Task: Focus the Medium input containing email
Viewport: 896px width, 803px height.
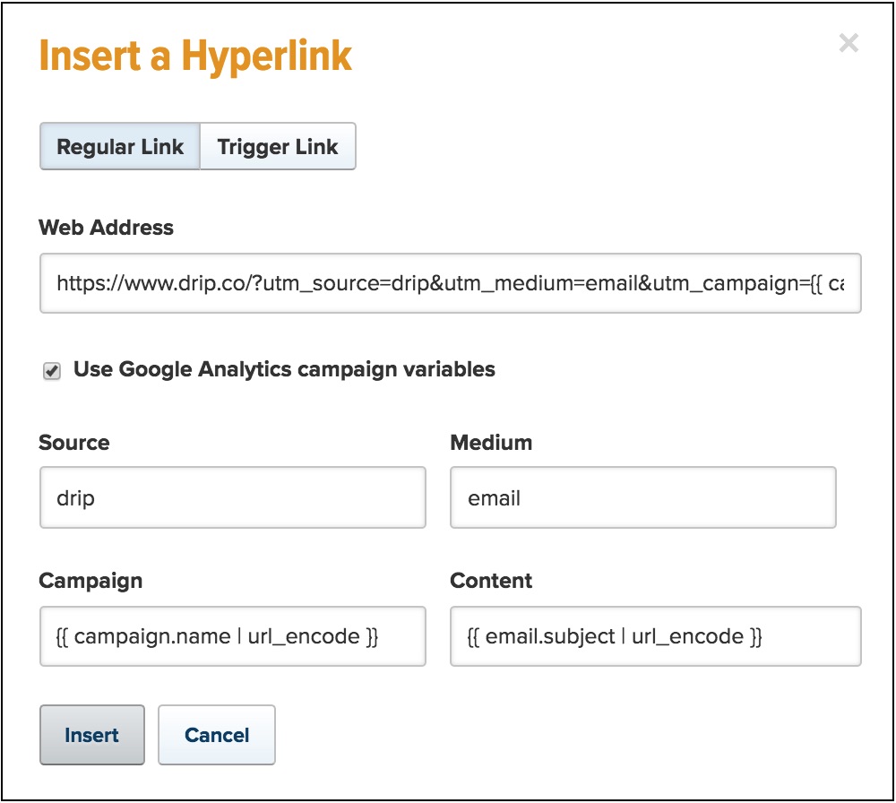Action: 642,498
